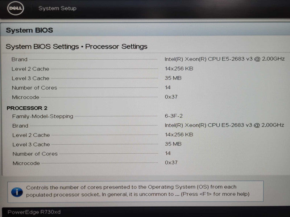The image size is (290, 217).
Task: Select Level 2 Cache label under Processor 2
Action: 31,135
